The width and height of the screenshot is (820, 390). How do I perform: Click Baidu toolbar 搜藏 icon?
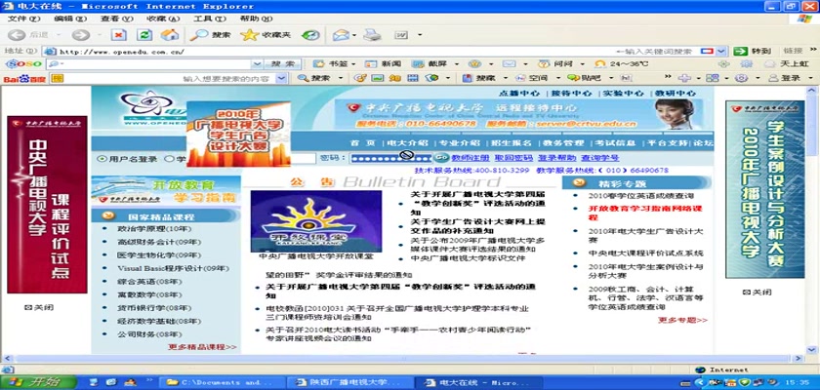pyautogui.click(x=479, y=78)
